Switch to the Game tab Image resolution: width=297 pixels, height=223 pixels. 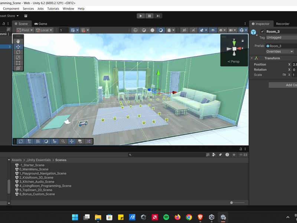(x=41, y=24)
